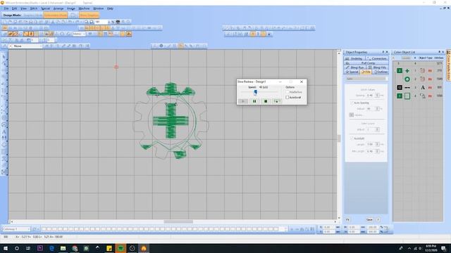The height and width of the screenshot is (253, 451).
Task: Open the fill type dropdown in Object Properties
Action: (366, 79)
